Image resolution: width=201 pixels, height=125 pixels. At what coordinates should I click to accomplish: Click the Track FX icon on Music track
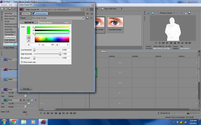[x=28, y=100]
